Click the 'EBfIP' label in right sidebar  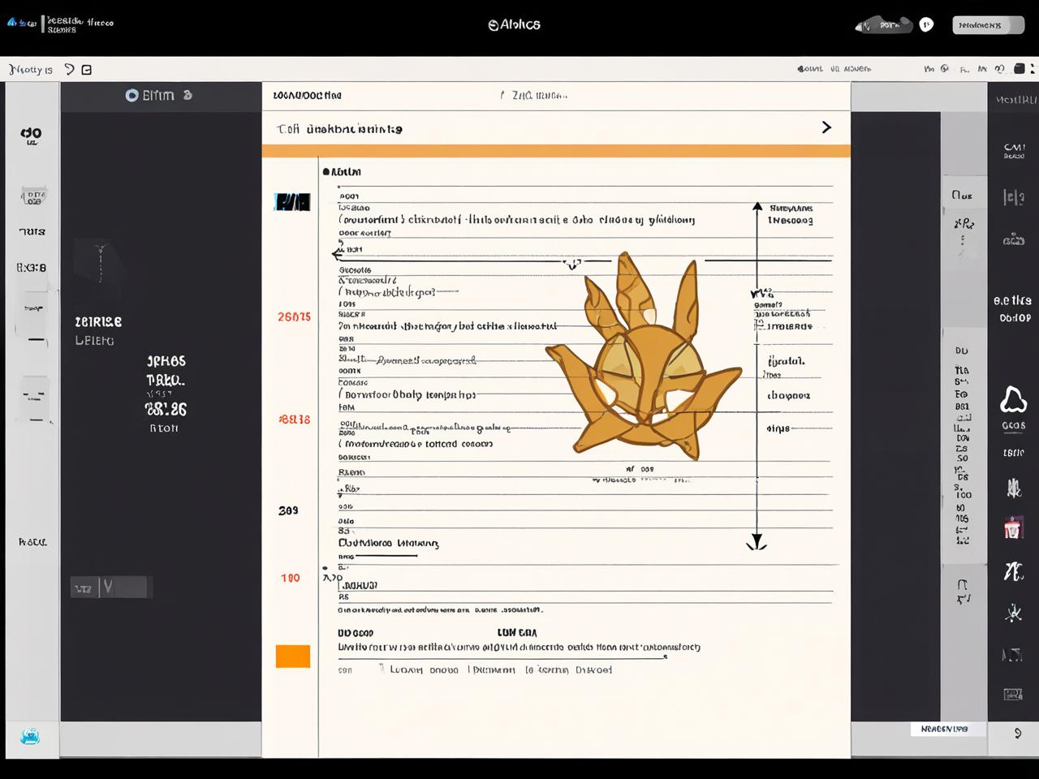click(x=1013, y=453)
